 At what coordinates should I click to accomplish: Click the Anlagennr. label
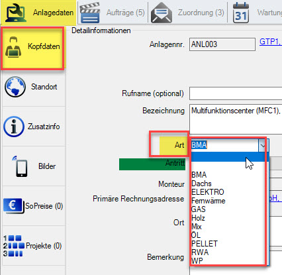(167, 44)
